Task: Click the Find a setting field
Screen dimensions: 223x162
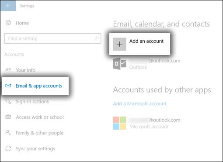Action: pyautogui.click(x=52, y=38)
